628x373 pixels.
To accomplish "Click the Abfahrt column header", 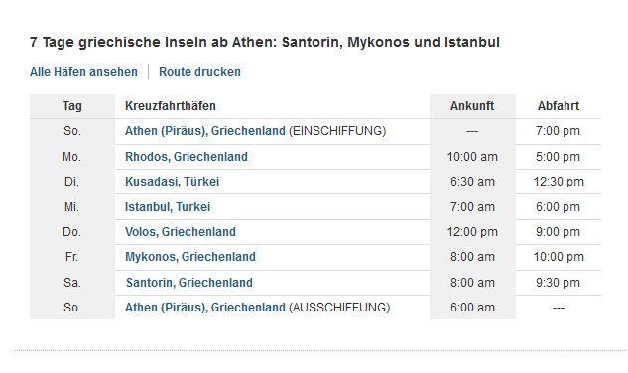I will [559, 106].
